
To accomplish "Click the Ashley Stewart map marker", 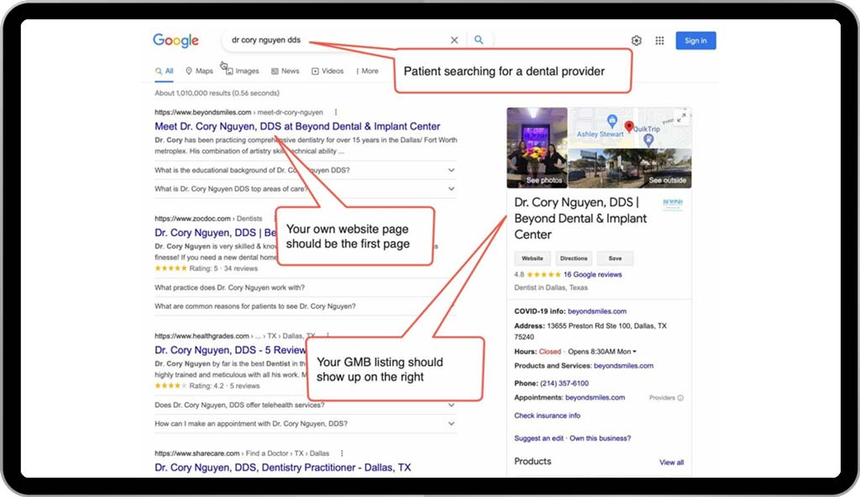I will click(x=611, y=121).
